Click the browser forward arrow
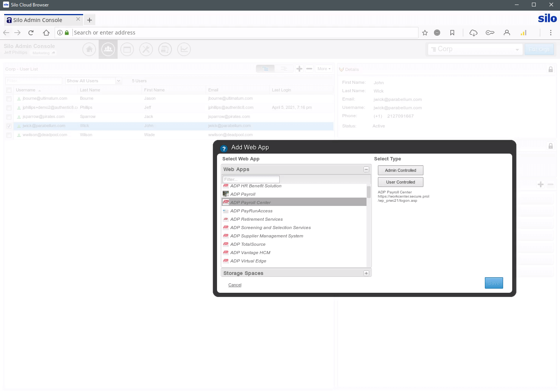560x391 pixels. 17,33
